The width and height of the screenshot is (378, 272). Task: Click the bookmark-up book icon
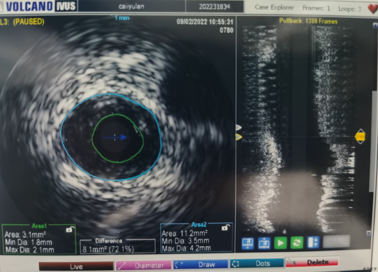[264, 243]
